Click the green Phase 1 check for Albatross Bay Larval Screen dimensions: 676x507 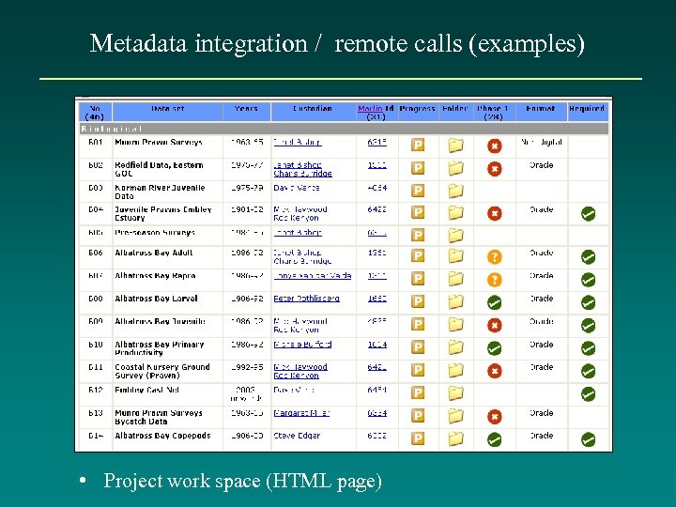[495, 302]
